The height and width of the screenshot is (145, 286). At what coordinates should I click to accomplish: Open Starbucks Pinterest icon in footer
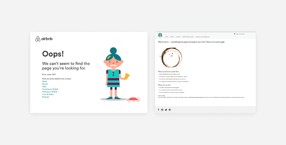(170, 110)
